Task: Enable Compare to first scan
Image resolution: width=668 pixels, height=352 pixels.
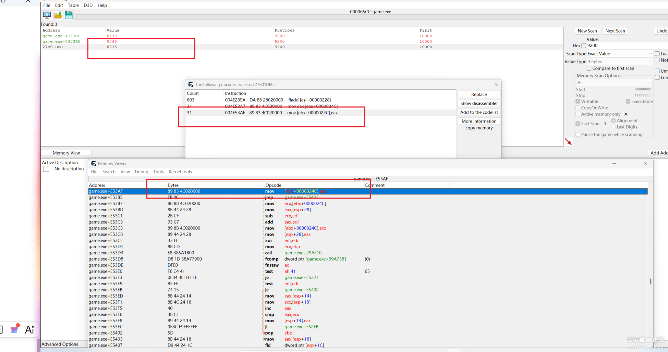Action: click(x=589, y=68)
